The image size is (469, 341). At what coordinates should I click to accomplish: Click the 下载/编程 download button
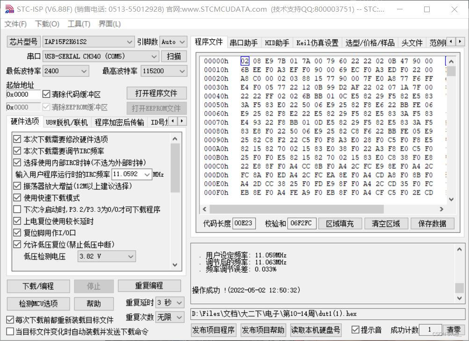click(x=38, y=286)
